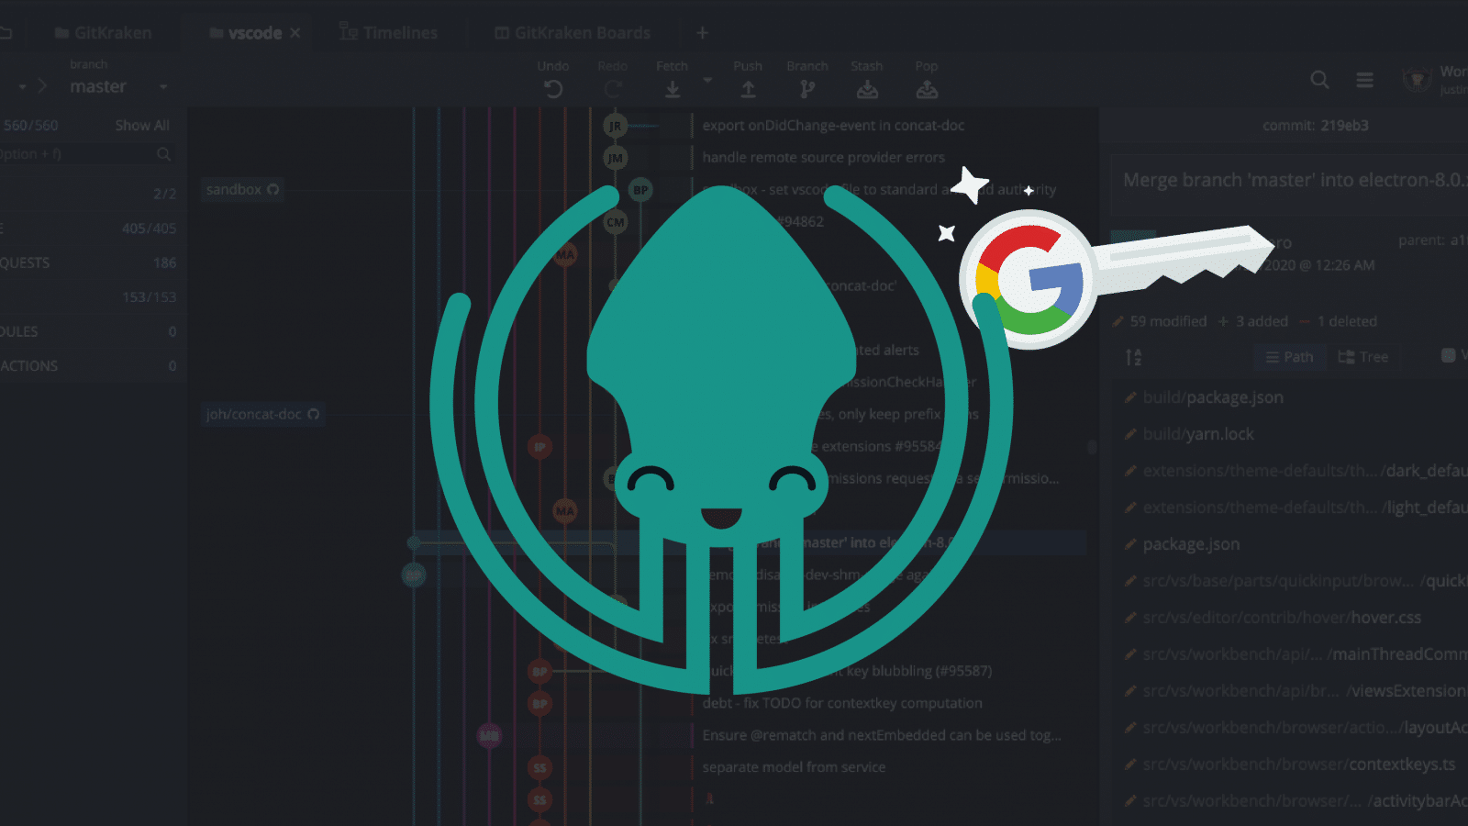Click Show All in the left panel
The image size is (1468, 826).
pos(142,126)
